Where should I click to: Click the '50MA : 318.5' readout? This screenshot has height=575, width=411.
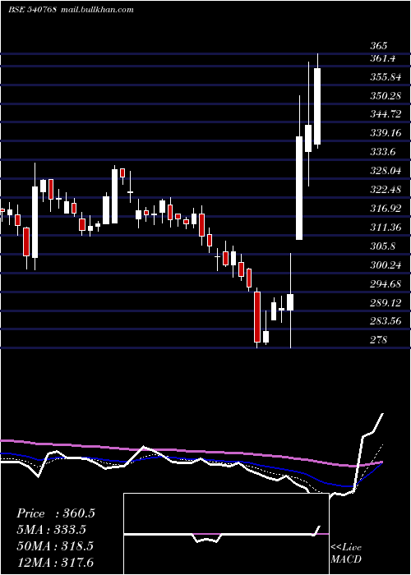coord(55,546)
